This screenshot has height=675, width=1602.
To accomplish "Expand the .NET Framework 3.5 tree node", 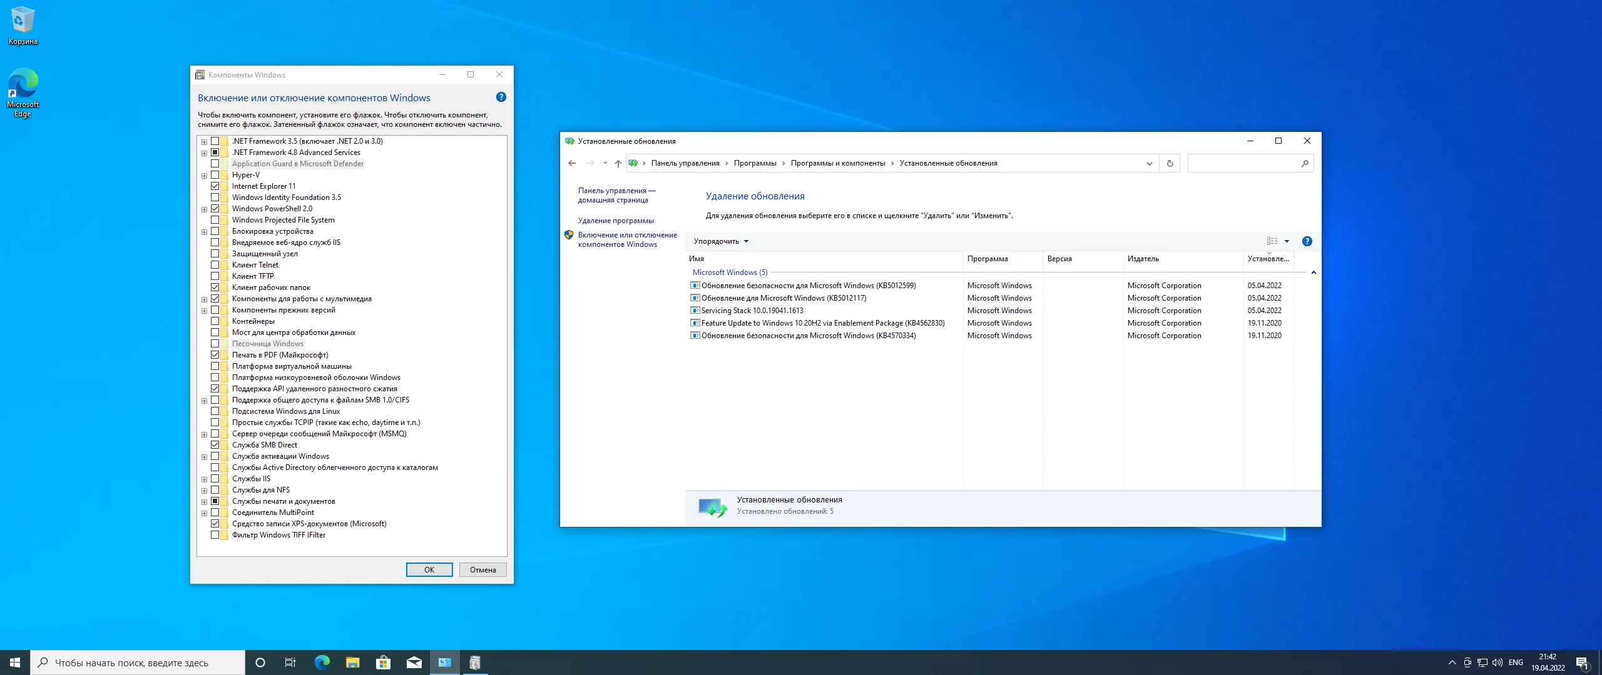I will [204, 141].
